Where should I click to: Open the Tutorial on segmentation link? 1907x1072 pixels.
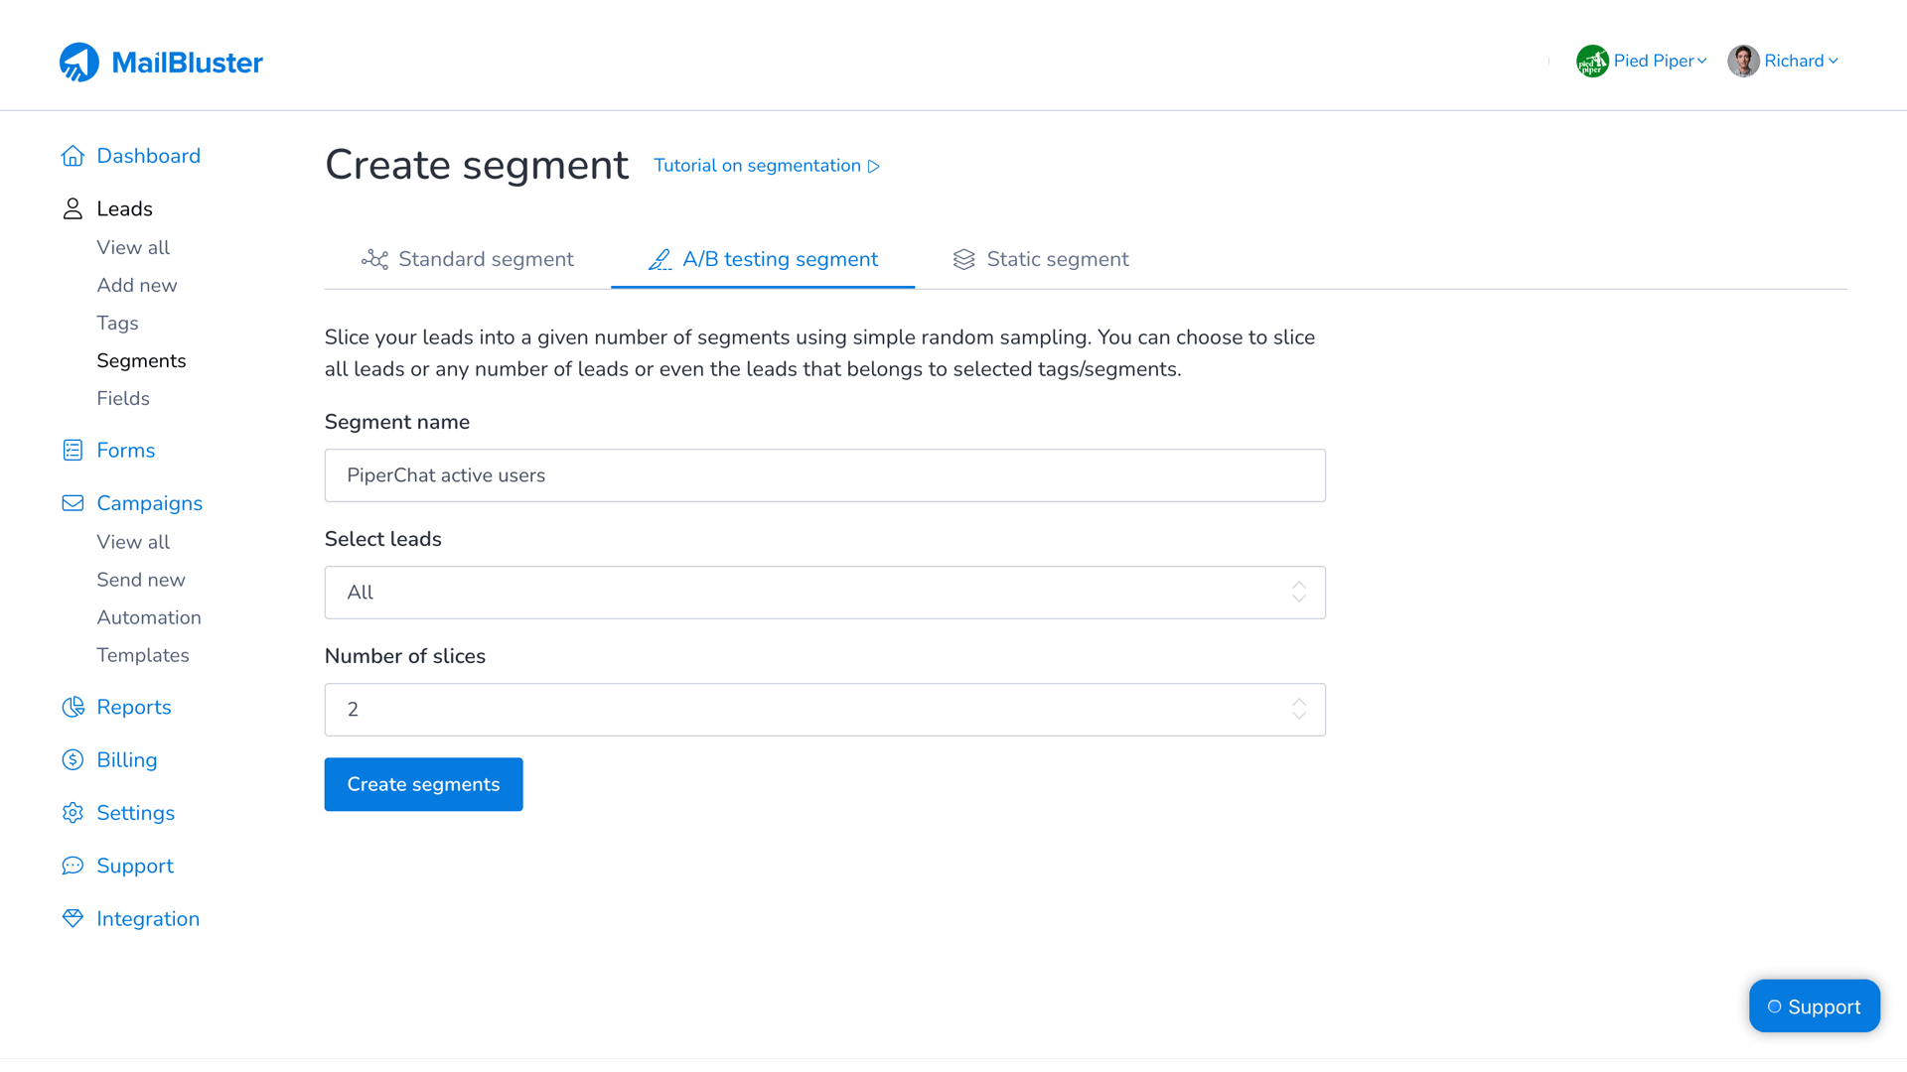766,166
